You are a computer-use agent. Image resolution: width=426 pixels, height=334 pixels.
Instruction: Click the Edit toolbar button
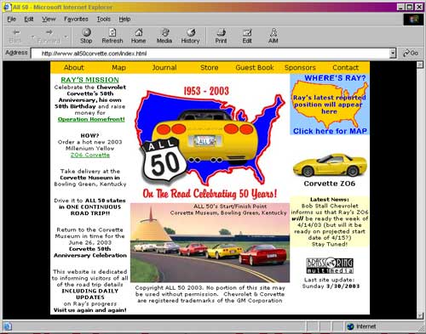(247, 36)
